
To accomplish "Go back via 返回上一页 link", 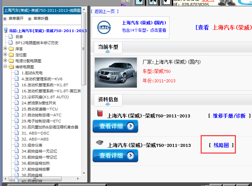I will pyautogui.click(x=105, y=11).
